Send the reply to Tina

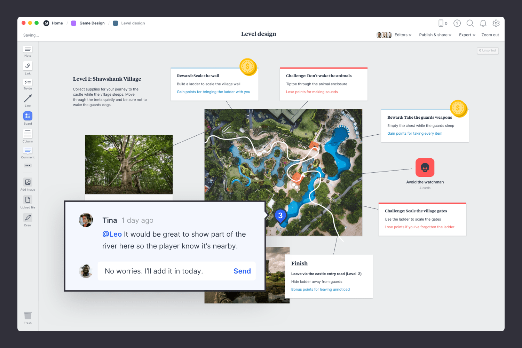(242, 271)
